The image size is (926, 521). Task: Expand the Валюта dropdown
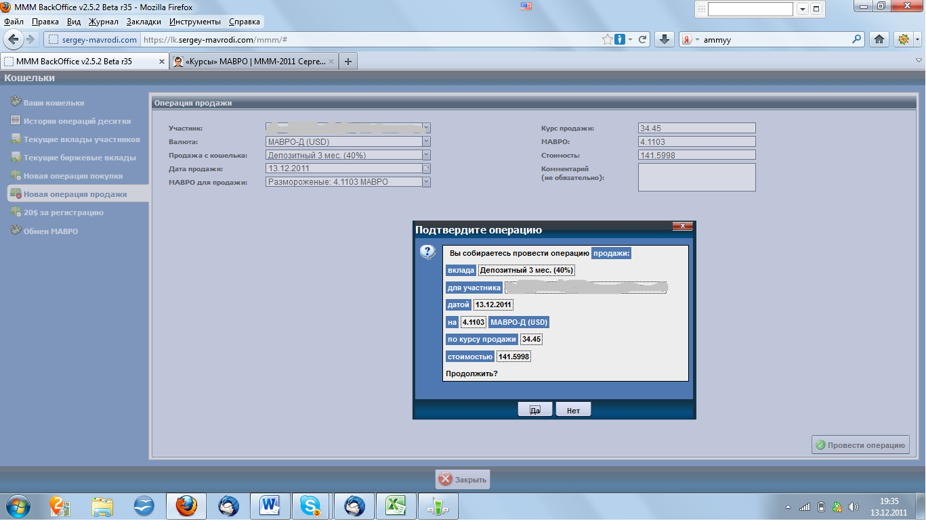coord(426,141)
